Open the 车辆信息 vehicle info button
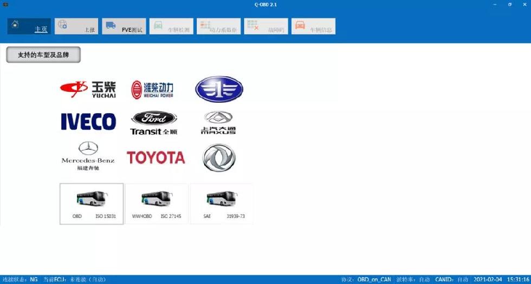The height and width of the screenshot is (284, 531). pos(313,26)
